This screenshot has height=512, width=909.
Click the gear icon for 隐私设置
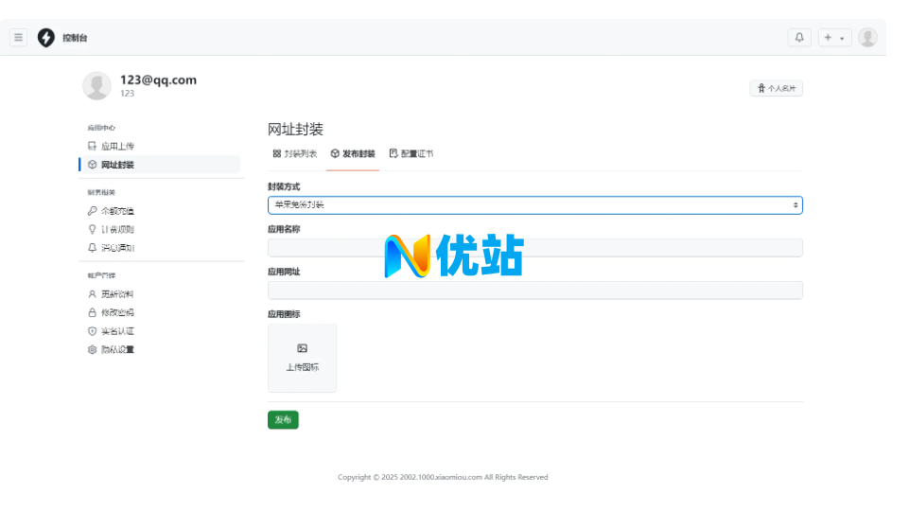92,349
